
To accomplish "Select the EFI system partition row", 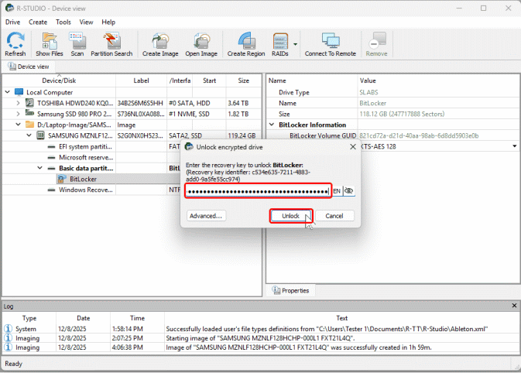I will [85, 146].
